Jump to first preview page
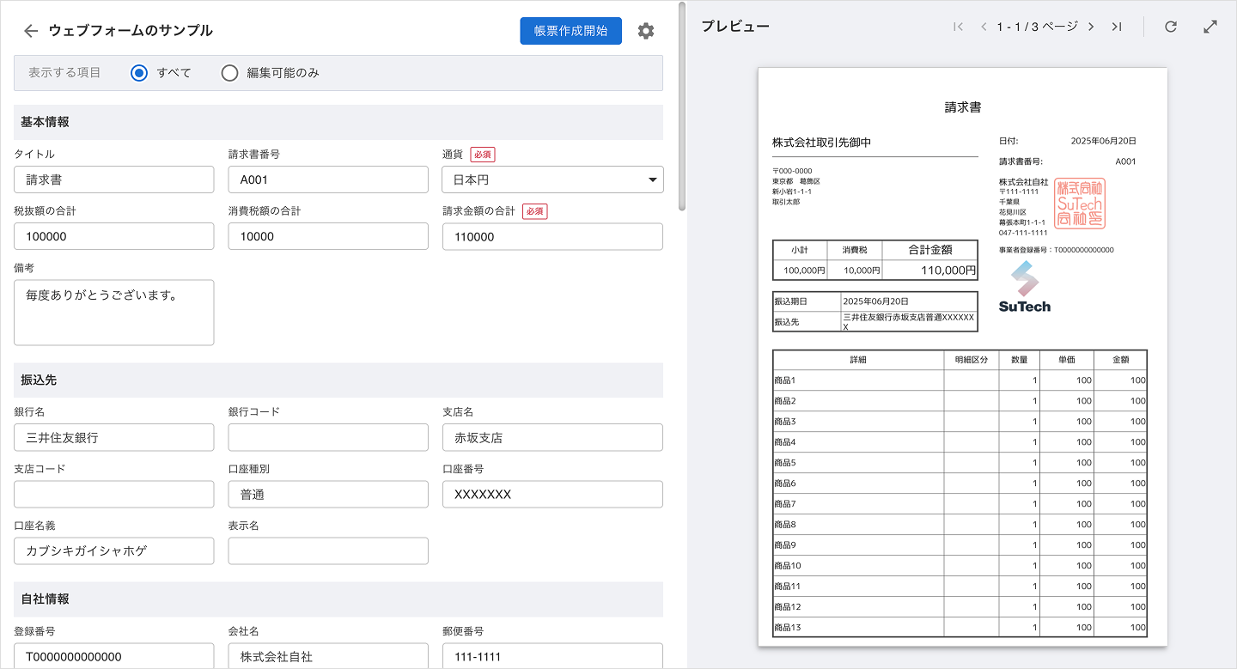 (958, 27)
